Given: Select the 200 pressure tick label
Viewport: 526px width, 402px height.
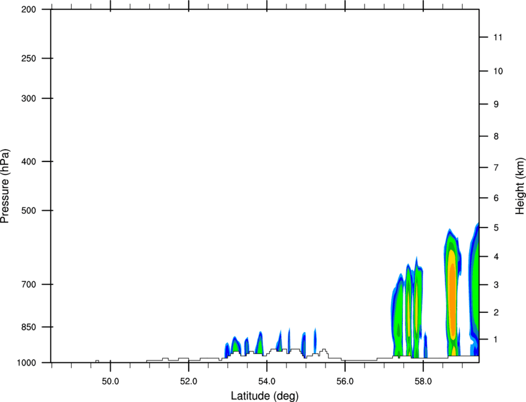Looking at the screenshot, I should click(x=28, y=9).
